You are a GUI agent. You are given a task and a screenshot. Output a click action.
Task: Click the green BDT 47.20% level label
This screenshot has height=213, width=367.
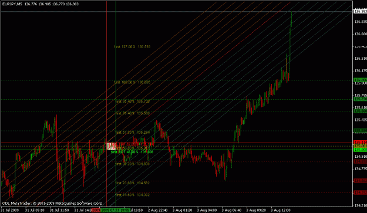(132, 152)
